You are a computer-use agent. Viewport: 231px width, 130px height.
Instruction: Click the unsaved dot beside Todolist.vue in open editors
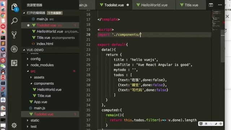point(28,25)
